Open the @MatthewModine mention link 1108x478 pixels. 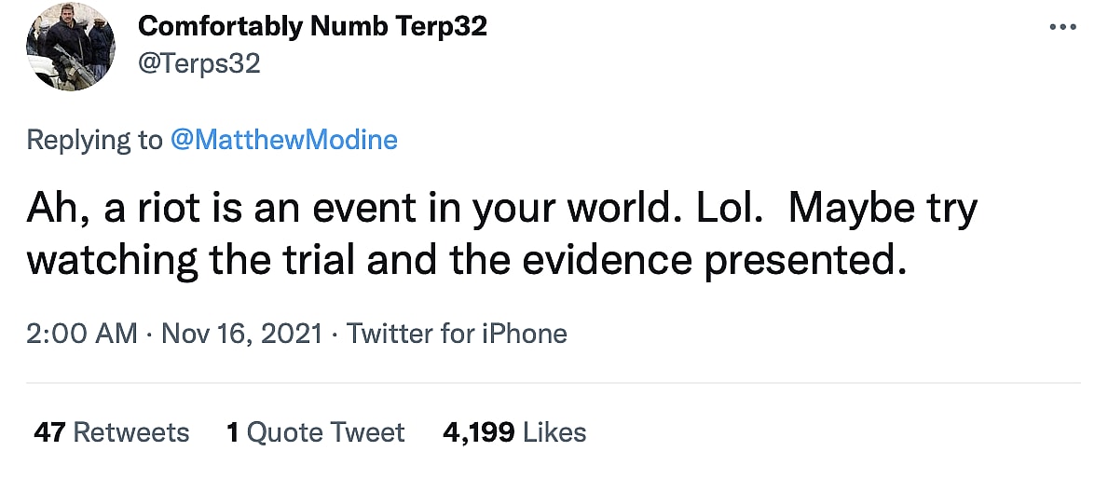[x=283, y=140]
